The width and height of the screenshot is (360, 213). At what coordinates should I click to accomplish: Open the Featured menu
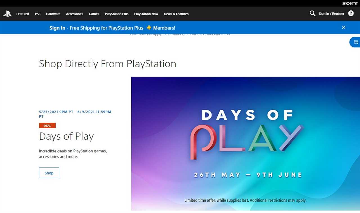(22, 14)
